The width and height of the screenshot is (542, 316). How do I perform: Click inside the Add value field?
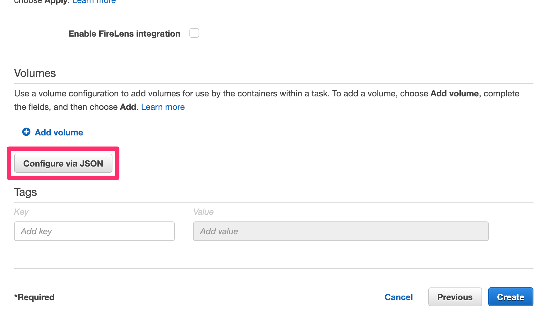tap(340, 231)
